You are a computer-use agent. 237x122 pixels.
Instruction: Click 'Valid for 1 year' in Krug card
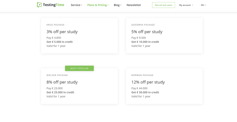56,46
